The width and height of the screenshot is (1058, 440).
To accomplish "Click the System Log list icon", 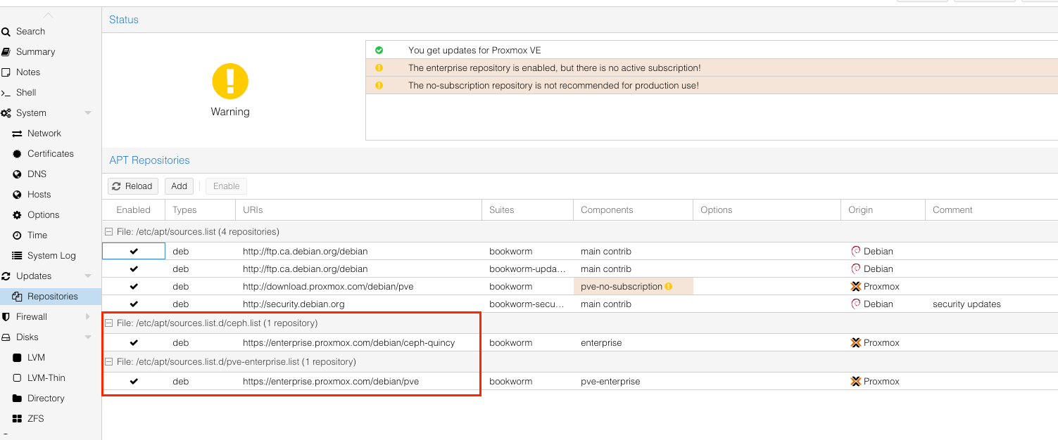I will (x=17, y=256).
